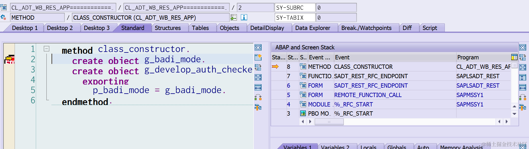This screenshot has width=529, height=149.
Task: Click code line 5 p_badi_mode assignment
Action: (x=159, y=90)
